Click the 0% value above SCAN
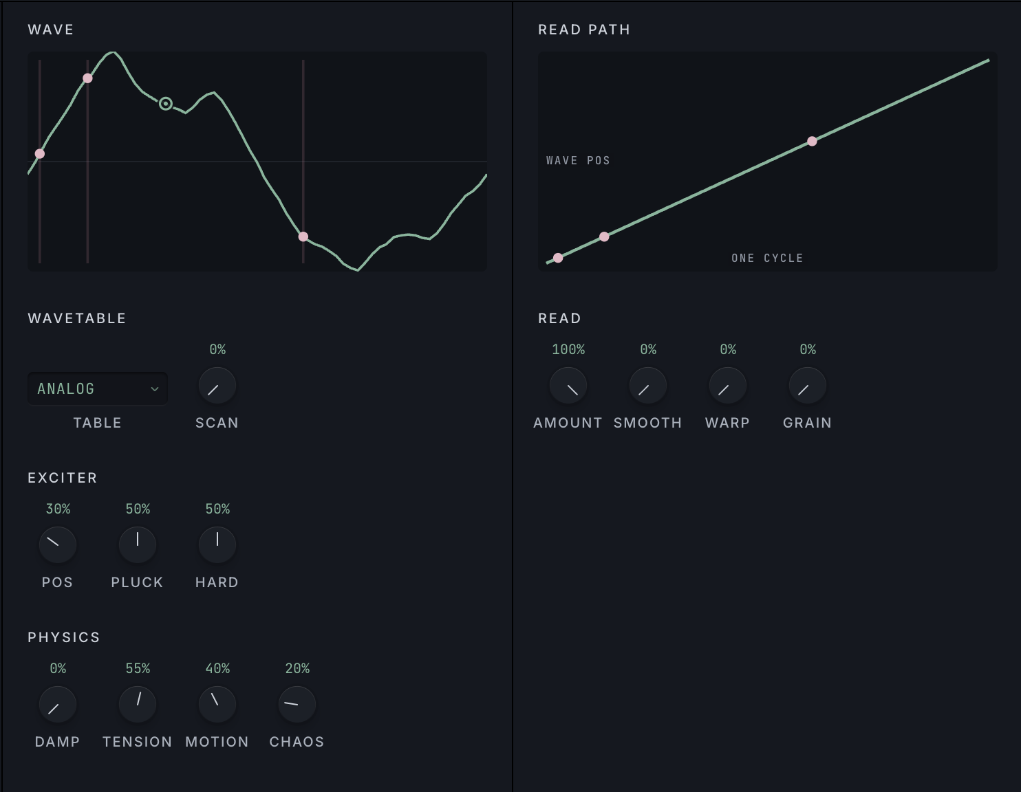Viewport: 1021px width, 792px height. tap(217, 349)
